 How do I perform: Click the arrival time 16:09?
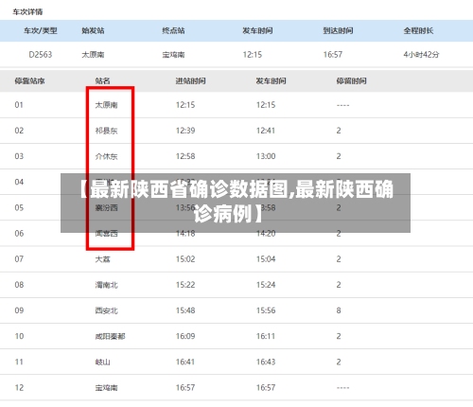[x=185, y=336]
